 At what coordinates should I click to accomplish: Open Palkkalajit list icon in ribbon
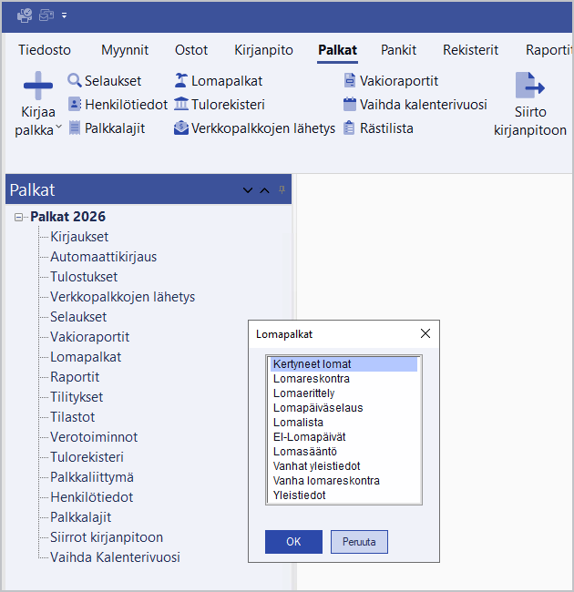click(75, 128)
